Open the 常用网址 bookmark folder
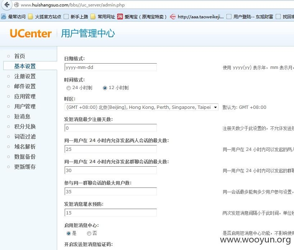Screen dimensions: 294x250 (x=103, y=17)
